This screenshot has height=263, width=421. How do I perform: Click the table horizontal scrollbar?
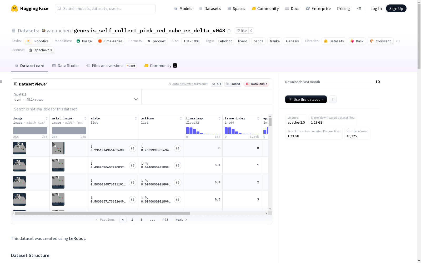(103, 213)
